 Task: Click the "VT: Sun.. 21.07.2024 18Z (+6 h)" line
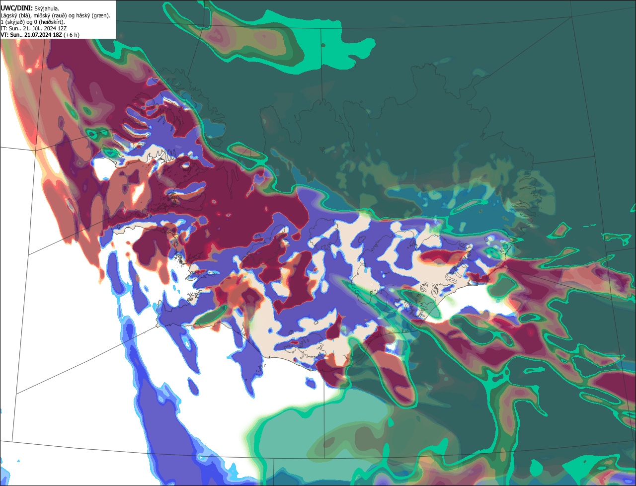point(40,35)
